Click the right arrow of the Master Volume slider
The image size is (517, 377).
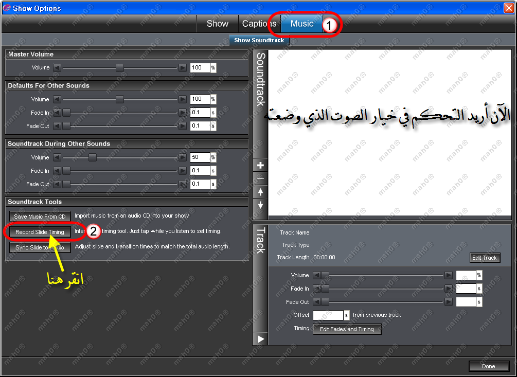coord(183,68)
